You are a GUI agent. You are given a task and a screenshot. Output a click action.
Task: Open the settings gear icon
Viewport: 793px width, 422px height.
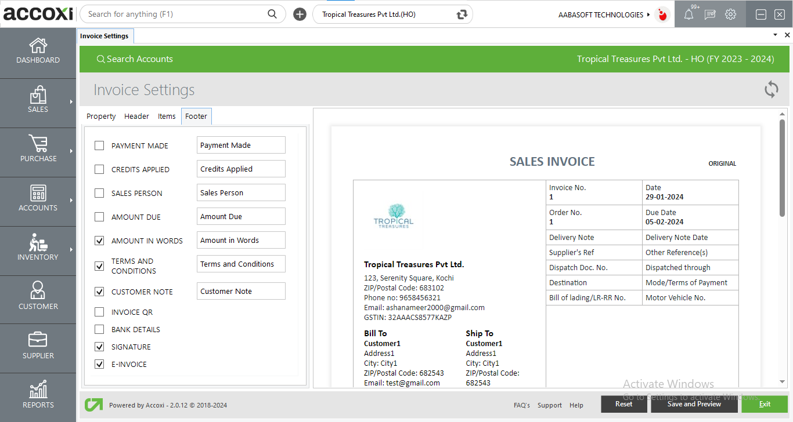[x=731, y=14]
